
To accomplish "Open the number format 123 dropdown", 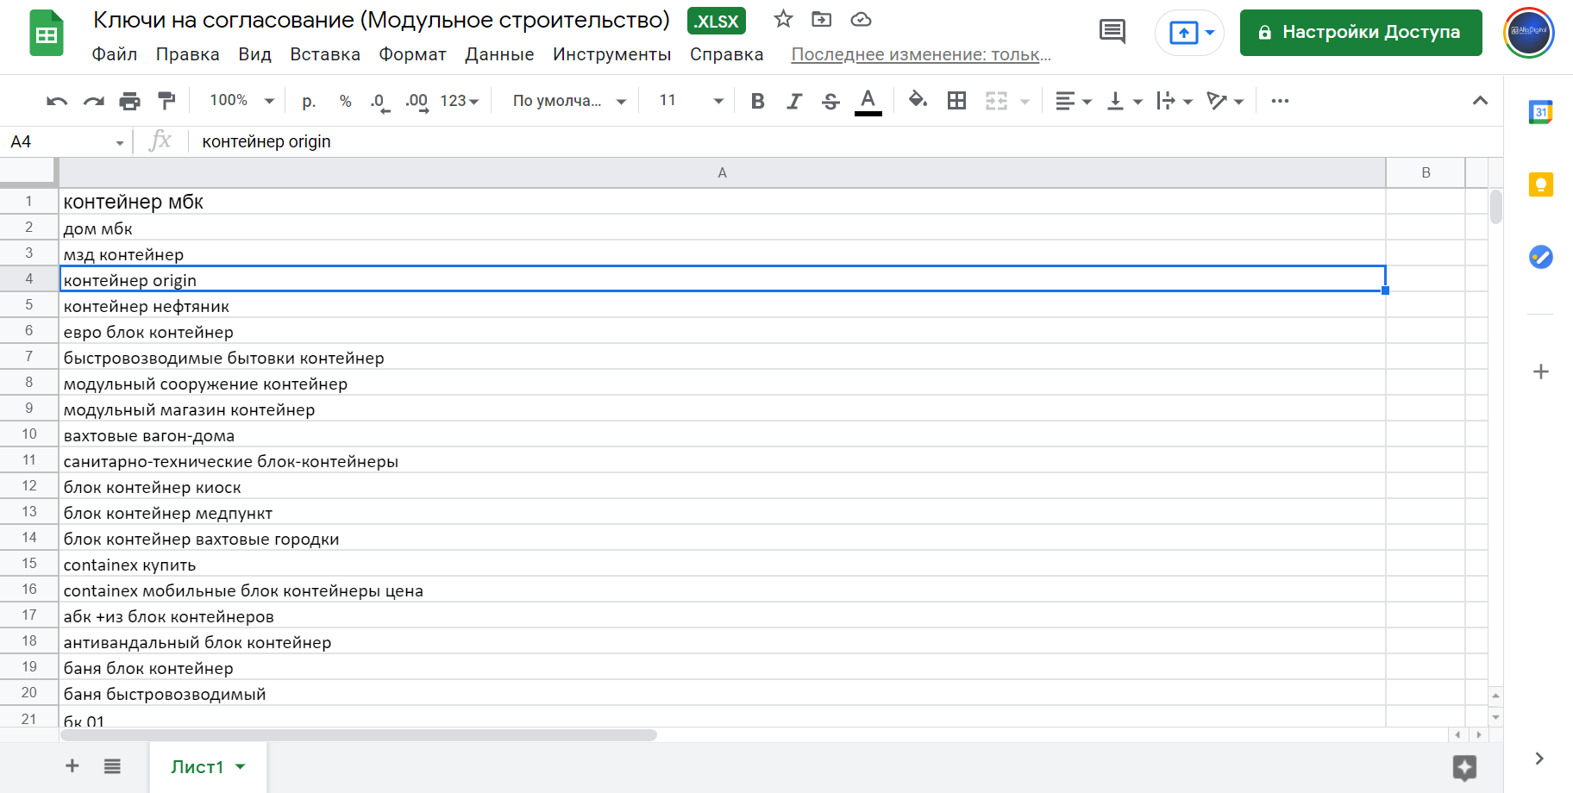I will 459,101.
